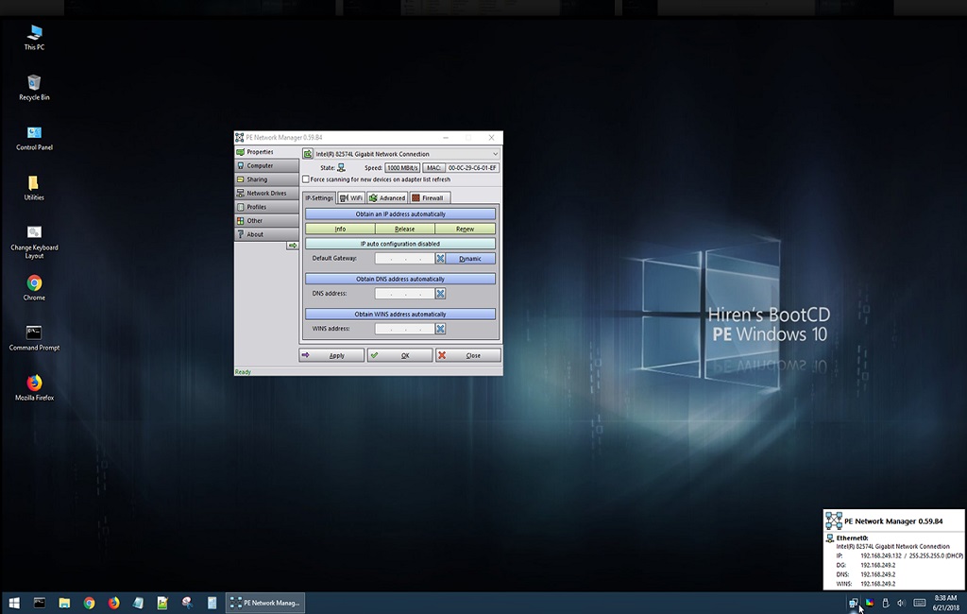Click the PE Network Manager tray icon

[x=853, y=603]
